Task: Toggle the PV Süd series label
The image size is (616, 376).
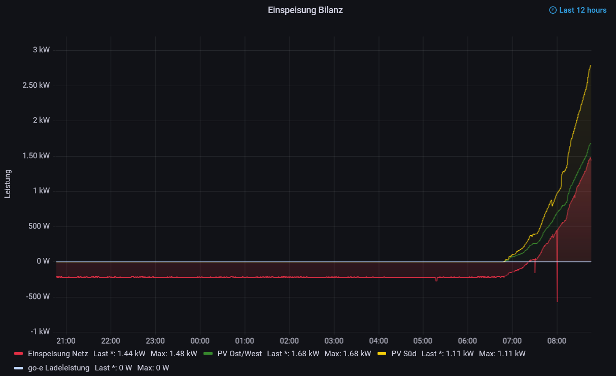Action: 403,354
